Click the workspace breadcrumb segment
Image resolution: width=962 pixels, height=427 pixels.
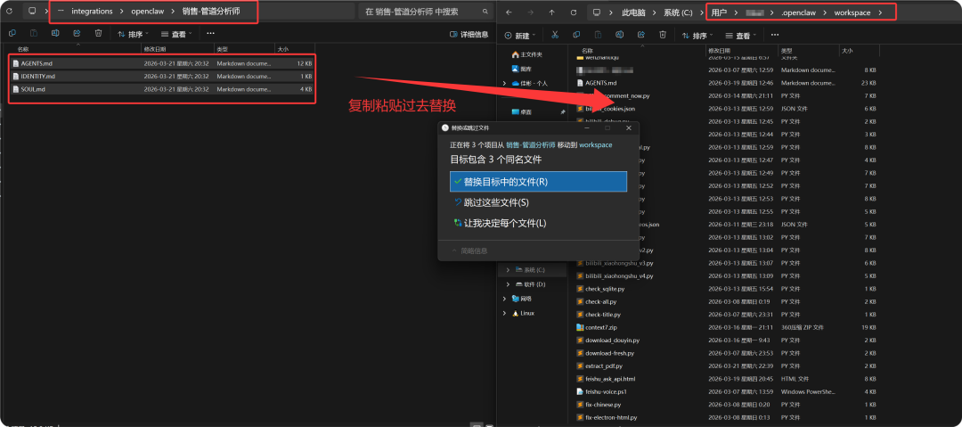(852, 12)
